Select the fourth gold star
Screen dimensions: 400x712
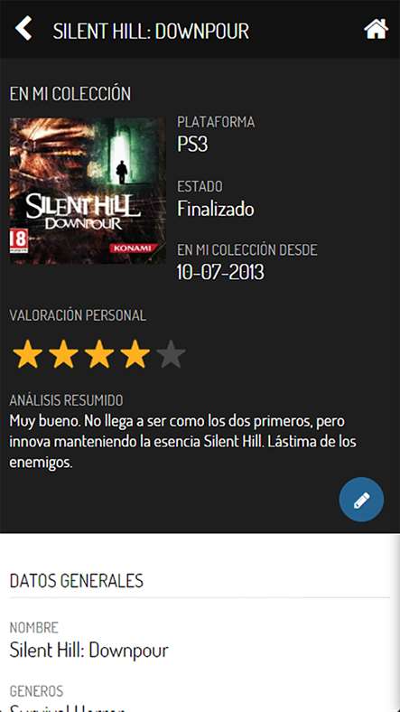(135, 354)
